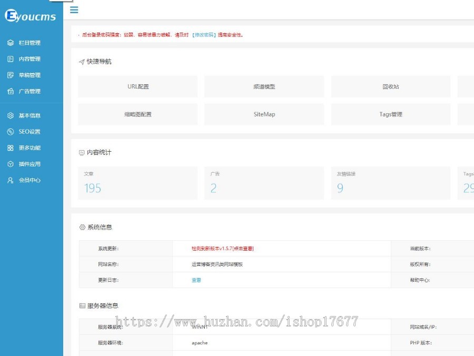Click the URL配置 shortcut button
The height and width of the screenshot is (356, 474).
tap(138, 86)
